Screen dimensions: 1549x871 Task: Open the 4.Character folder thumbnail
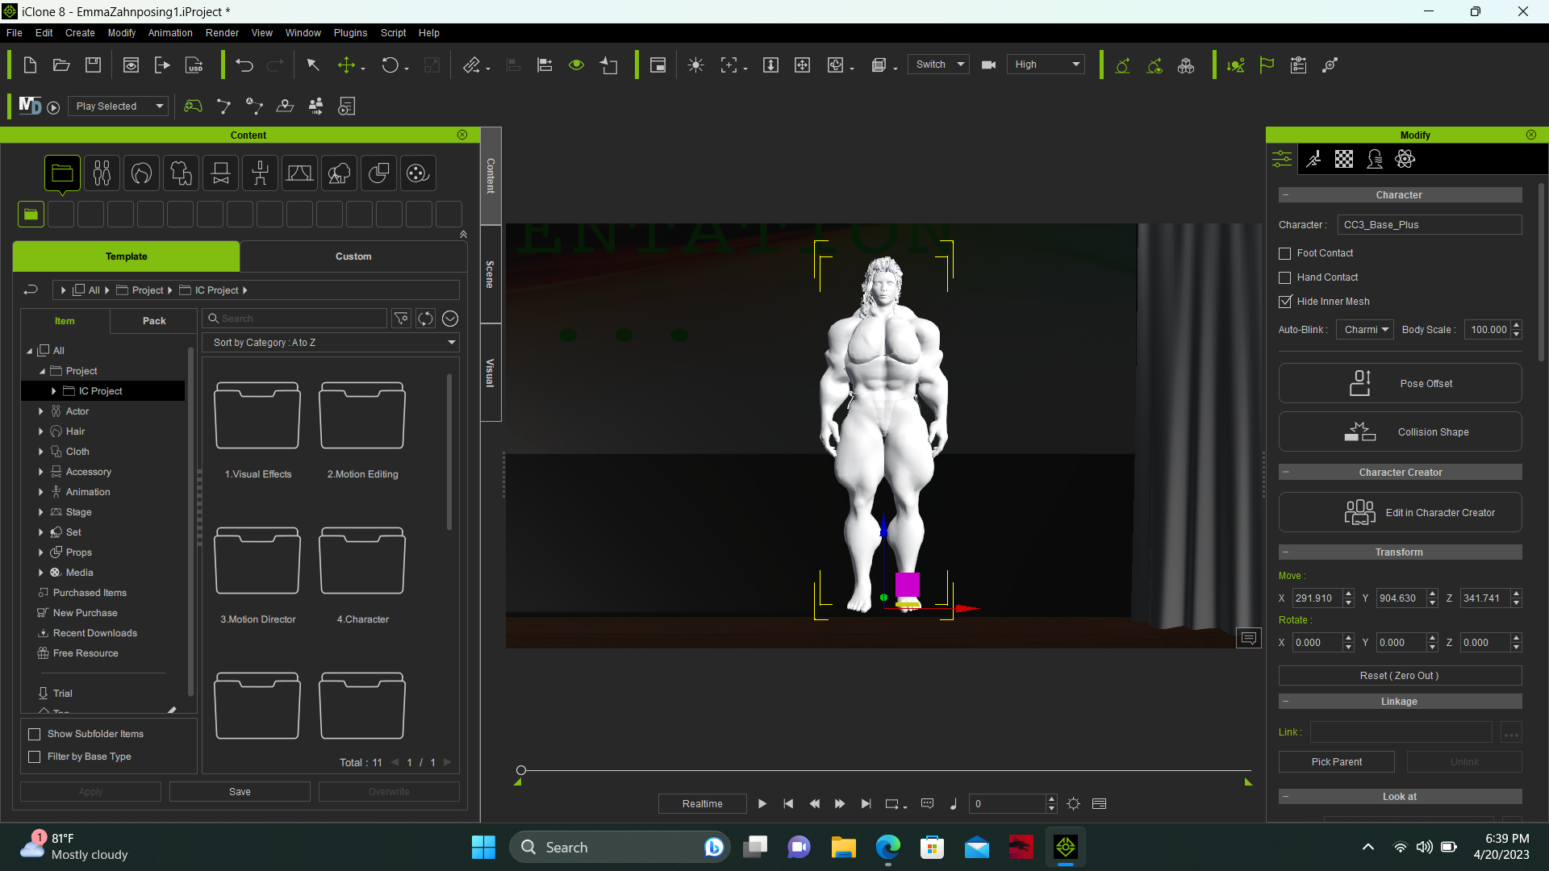[x=362, y=561]
